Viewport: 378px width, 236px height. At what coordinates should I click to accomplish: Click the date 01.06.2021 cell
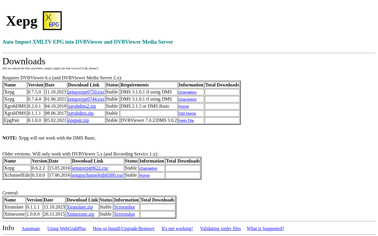56,99
